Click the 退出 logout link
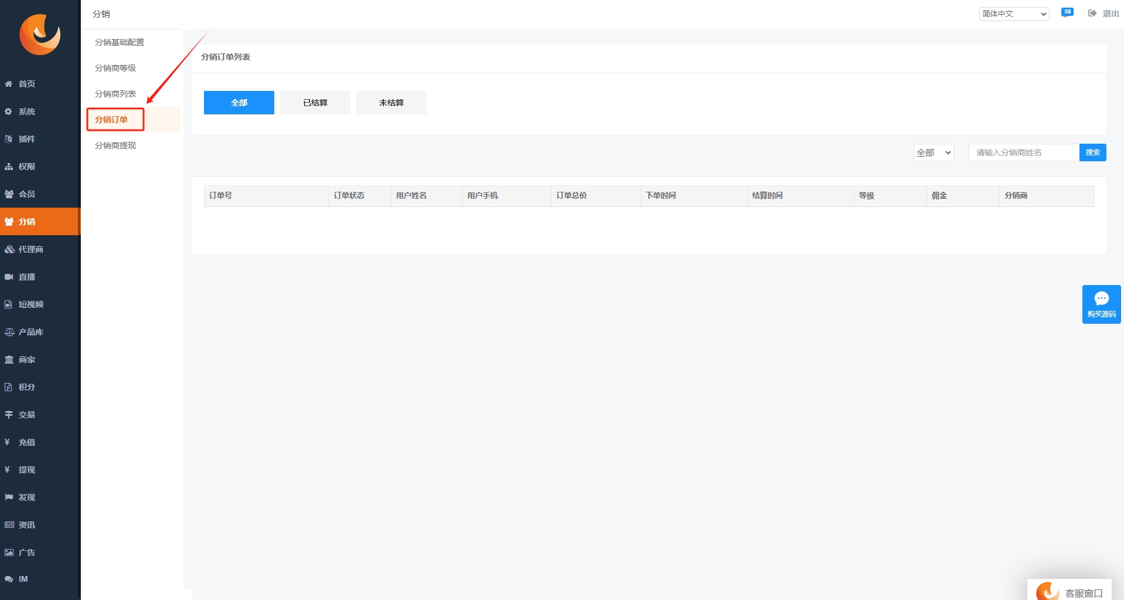1124x600 pixels. [x=1111, y=13]
